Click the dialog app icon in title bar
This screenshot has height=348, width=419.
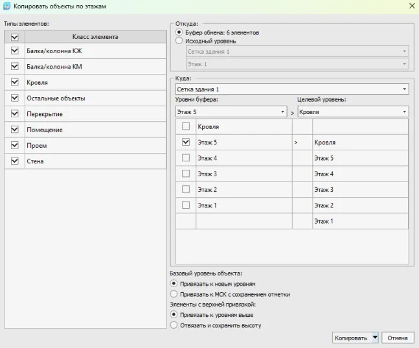click(7, 6)
